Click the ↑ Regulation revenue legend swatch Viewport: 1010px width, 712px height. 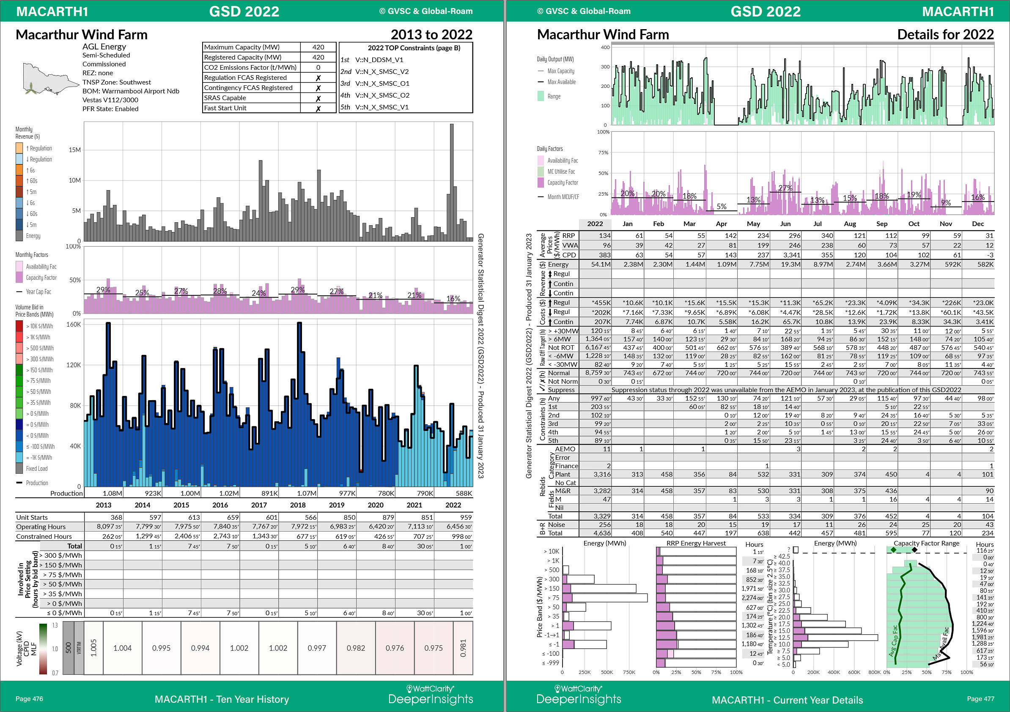[x=19, y=148]
